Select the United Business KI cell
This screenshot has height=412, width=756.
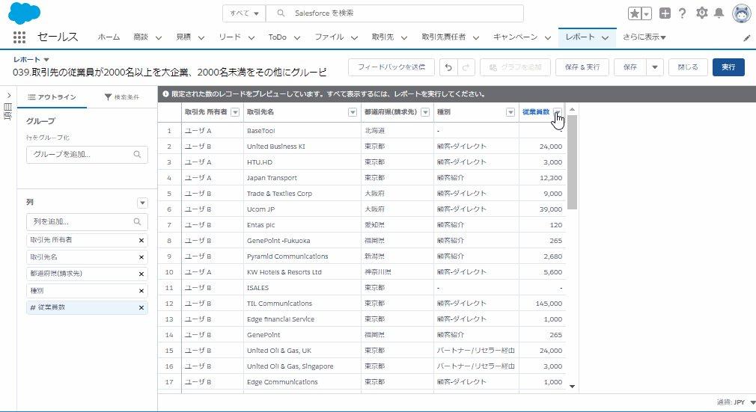pos(302,147)
